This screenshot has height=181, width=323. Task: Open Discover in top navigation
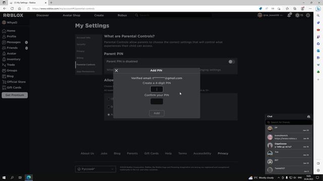tap(42, 16)
